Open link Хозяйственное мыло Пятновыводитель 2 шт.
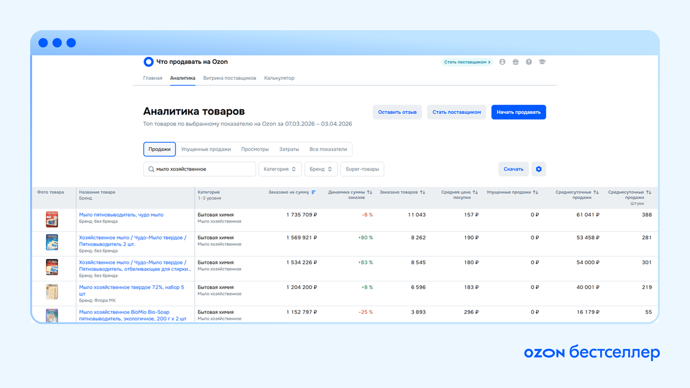Image resolution: width=690 pixels, height=388 pixels. click(133, 241)
